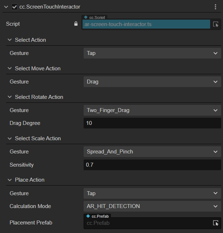Open the Two_Finger_Drag gesture dropdown
The image size is (223, 233).
[x=152, y=110]
